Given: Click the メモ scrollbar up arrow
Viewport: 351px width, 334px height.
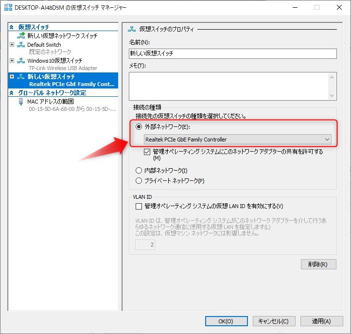Looking at the screenshot, I should pos(332,77).
